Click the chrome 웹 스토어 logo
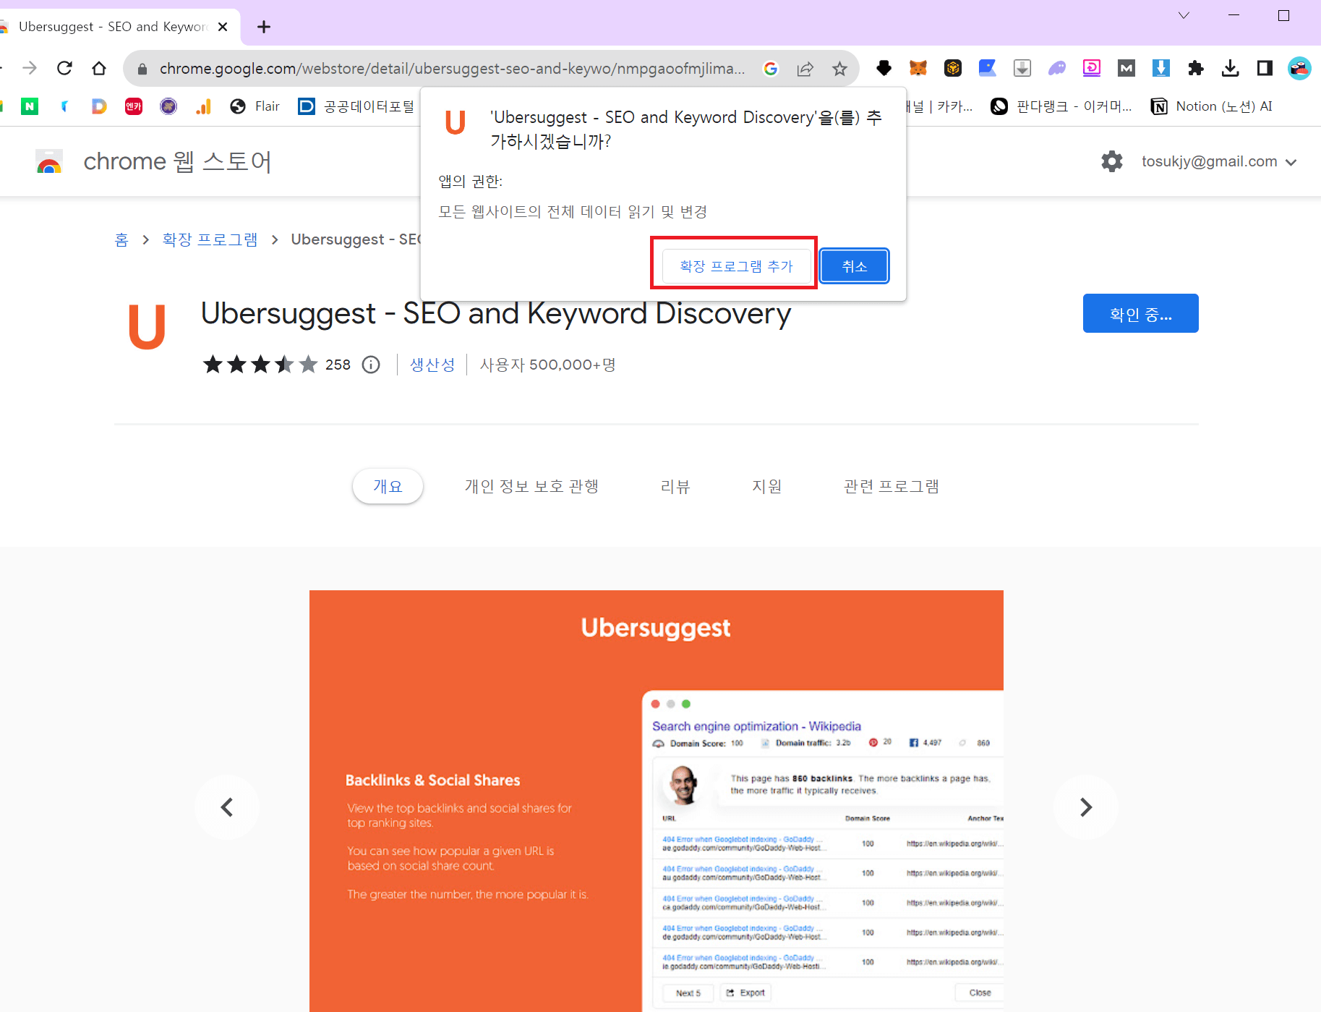1321x1012 pixels. tap(153, 161)
